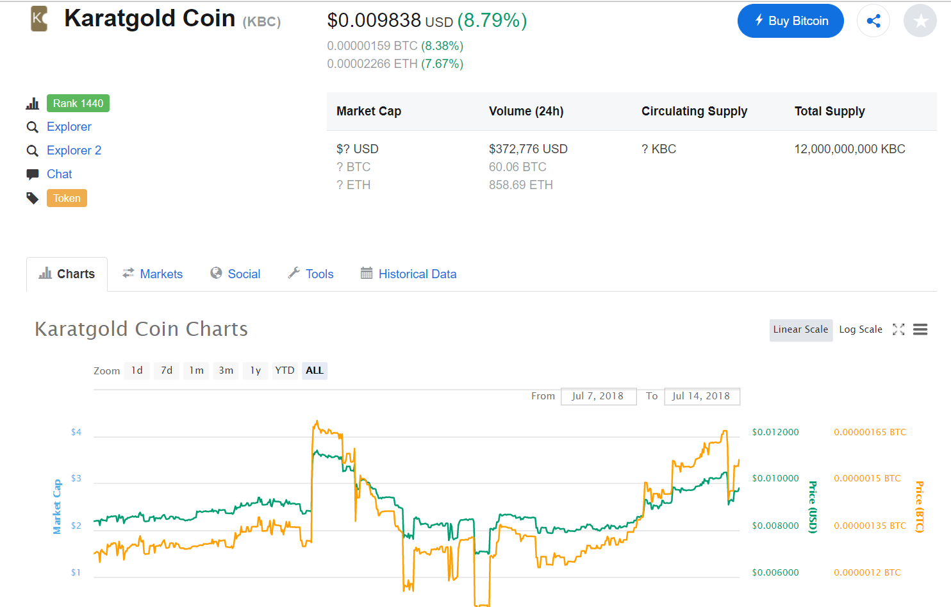
Task: Click the Market Cap column header
Action: tap(368, 112)
